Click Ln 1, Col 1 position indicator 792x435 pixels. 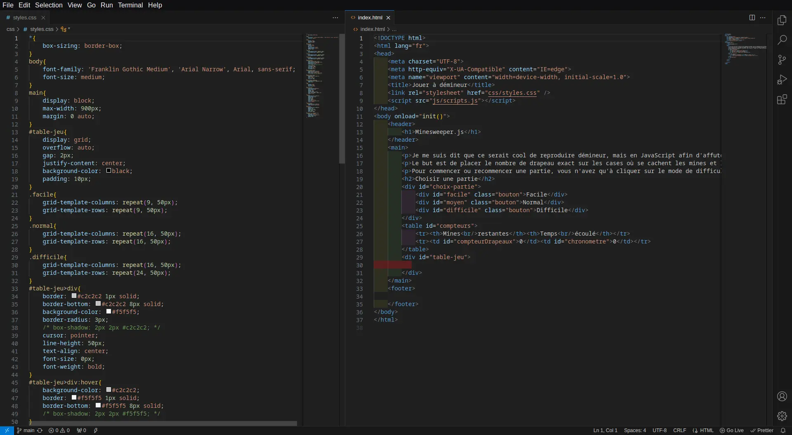pos(605,430)
